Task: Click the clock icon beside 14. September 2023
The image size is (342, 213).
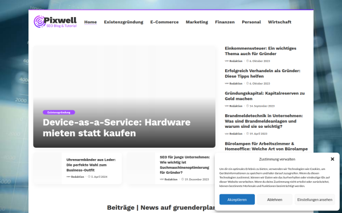Action: [247, 106]
